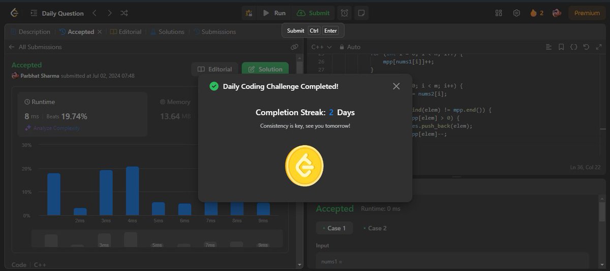Click the Premium button
The image size is (610, 271).
587,13
